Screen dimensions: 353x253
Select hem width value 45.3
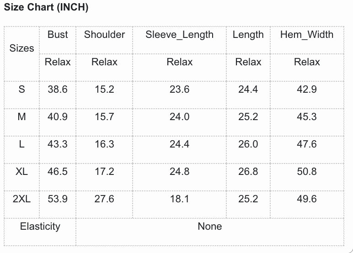click(307, 117)
